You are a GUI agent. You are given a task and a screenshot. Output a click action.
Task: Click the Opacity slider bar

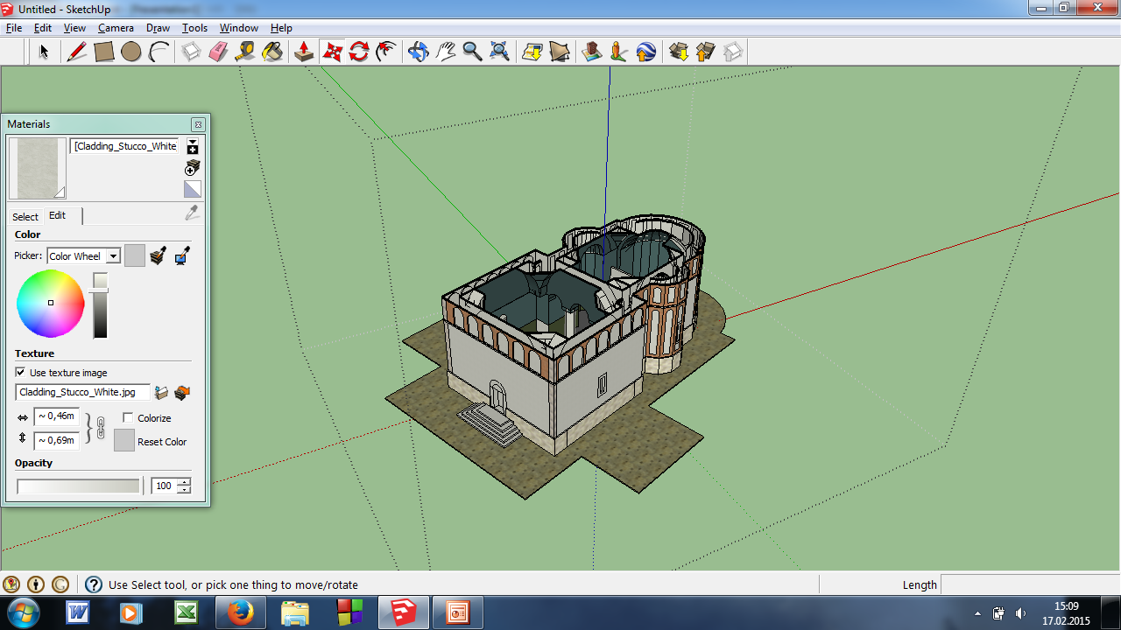pyautogui.click(x=78, y=486)
